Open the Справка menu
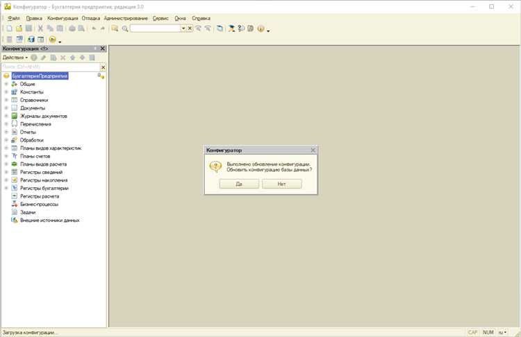Screen dimensions: 521x337 [x=201, y=18]
